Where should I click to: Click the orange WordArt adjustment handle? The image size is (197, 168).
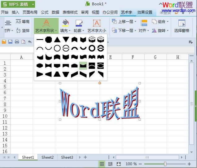tap(100, 83)
